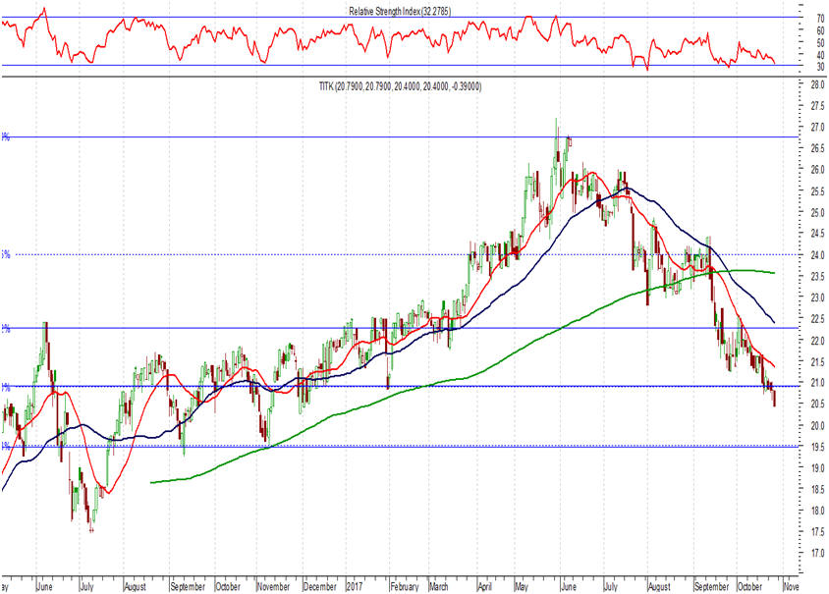Click the Nove label at axis end

coord(792,586)
